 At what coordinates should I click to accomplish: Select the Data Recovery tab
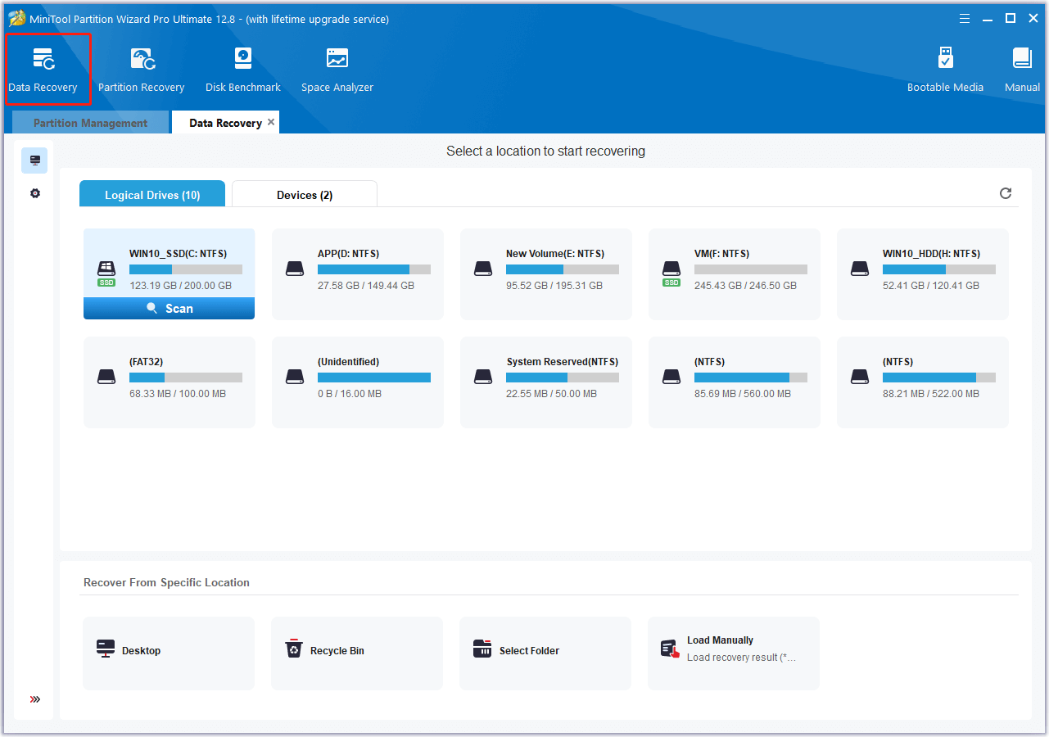tap(225, 123)
